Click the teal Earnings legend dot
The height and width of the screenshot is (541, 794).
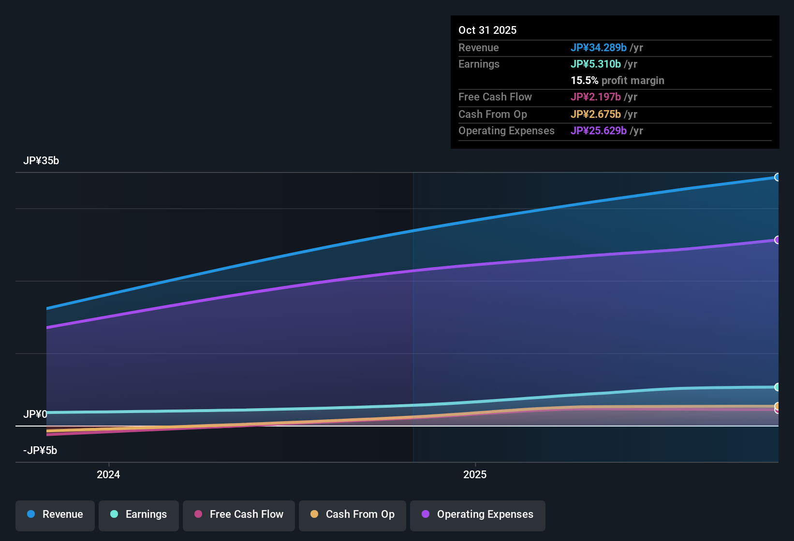tap(114, 514)
